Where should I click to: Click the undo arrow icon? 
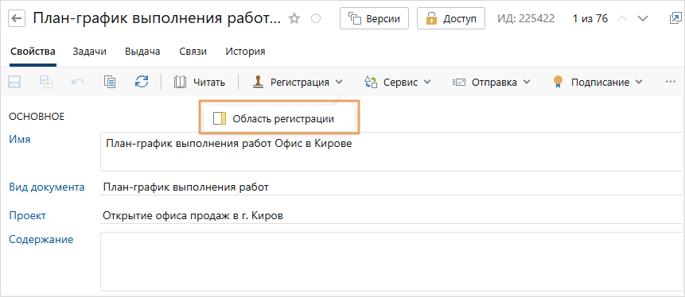(x=78, y=82)
